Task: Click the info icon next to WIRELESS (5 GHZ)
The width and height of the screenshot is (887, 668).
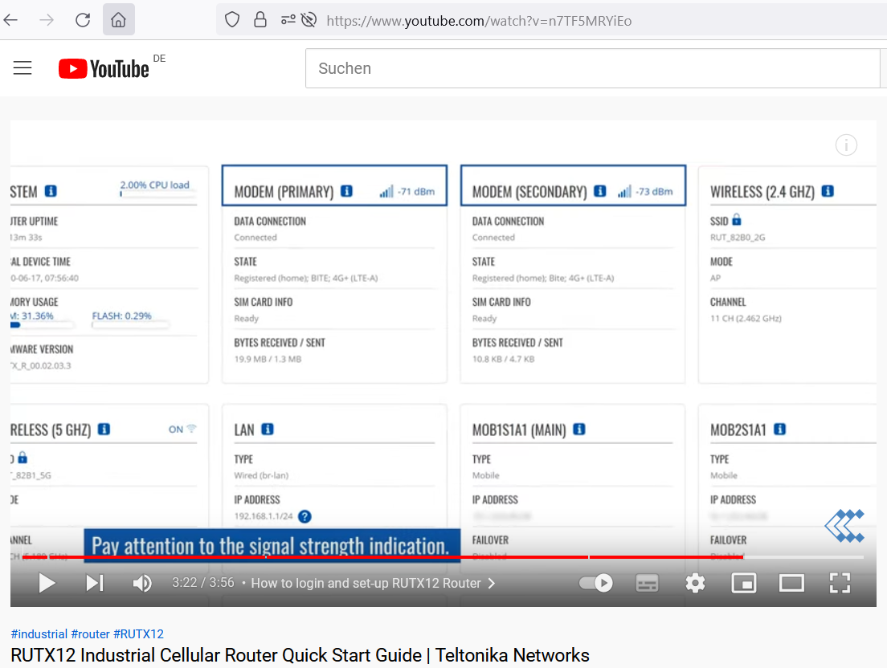Action: pyautogui.click(x=104, y=429)
